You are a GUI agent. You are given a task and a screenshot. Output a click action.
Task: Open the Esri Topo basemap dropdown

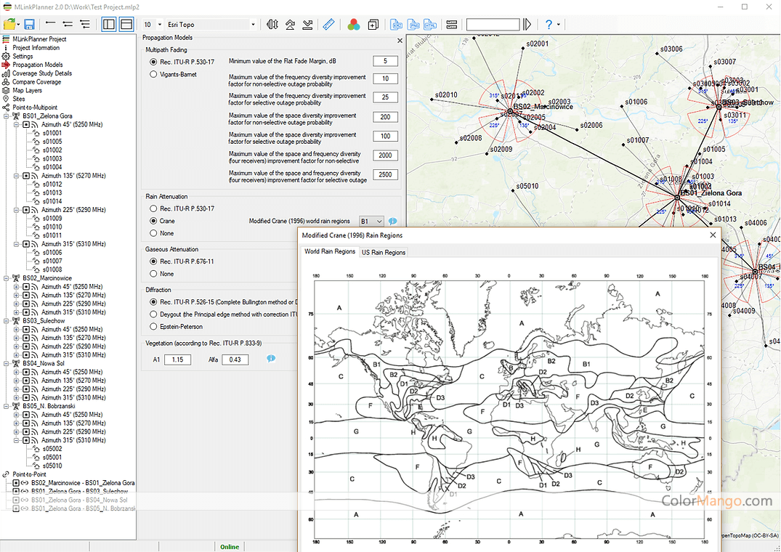(x=253, y=25)
